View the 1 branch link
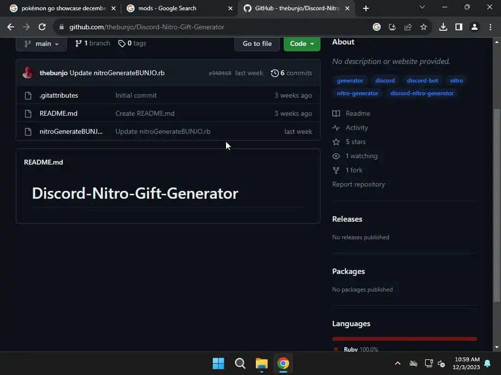The image size is (501, 375). pos(92,43)
